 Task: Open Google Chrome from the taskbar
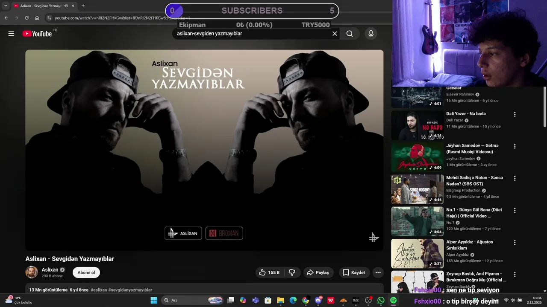(x=306, y=300)
